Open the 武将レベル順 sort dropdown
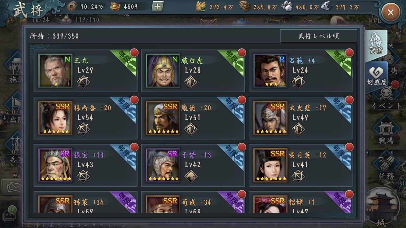This screenshot has height=228, width=406. pyautogui.click(x=319, y=36)
